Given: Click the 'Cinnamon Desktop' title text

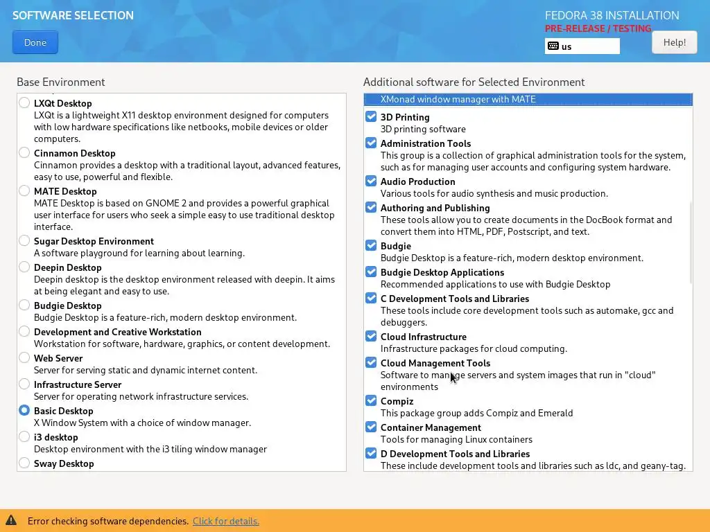Looking at the screenshot, I should (x=75, y=153).
